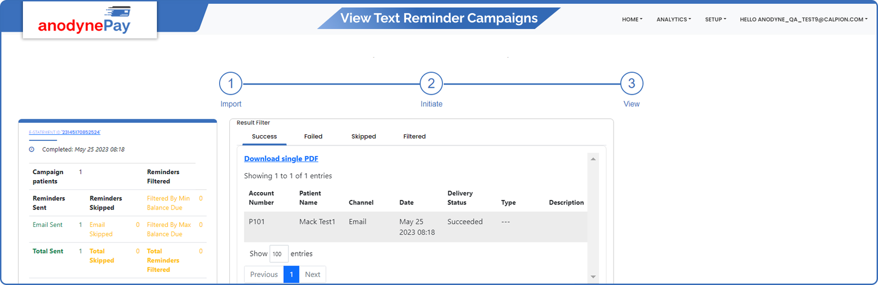Switch to the Success tab
The width and height of the screenshot is (878, 285).
click(265, 137)
